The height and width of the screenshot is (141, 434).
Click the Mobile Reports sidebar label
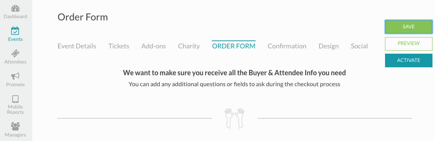(x=15, y=110)
